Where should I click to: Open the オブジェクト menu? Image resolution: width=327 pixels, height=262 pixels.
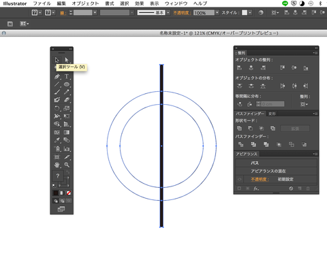pos(85,3)
